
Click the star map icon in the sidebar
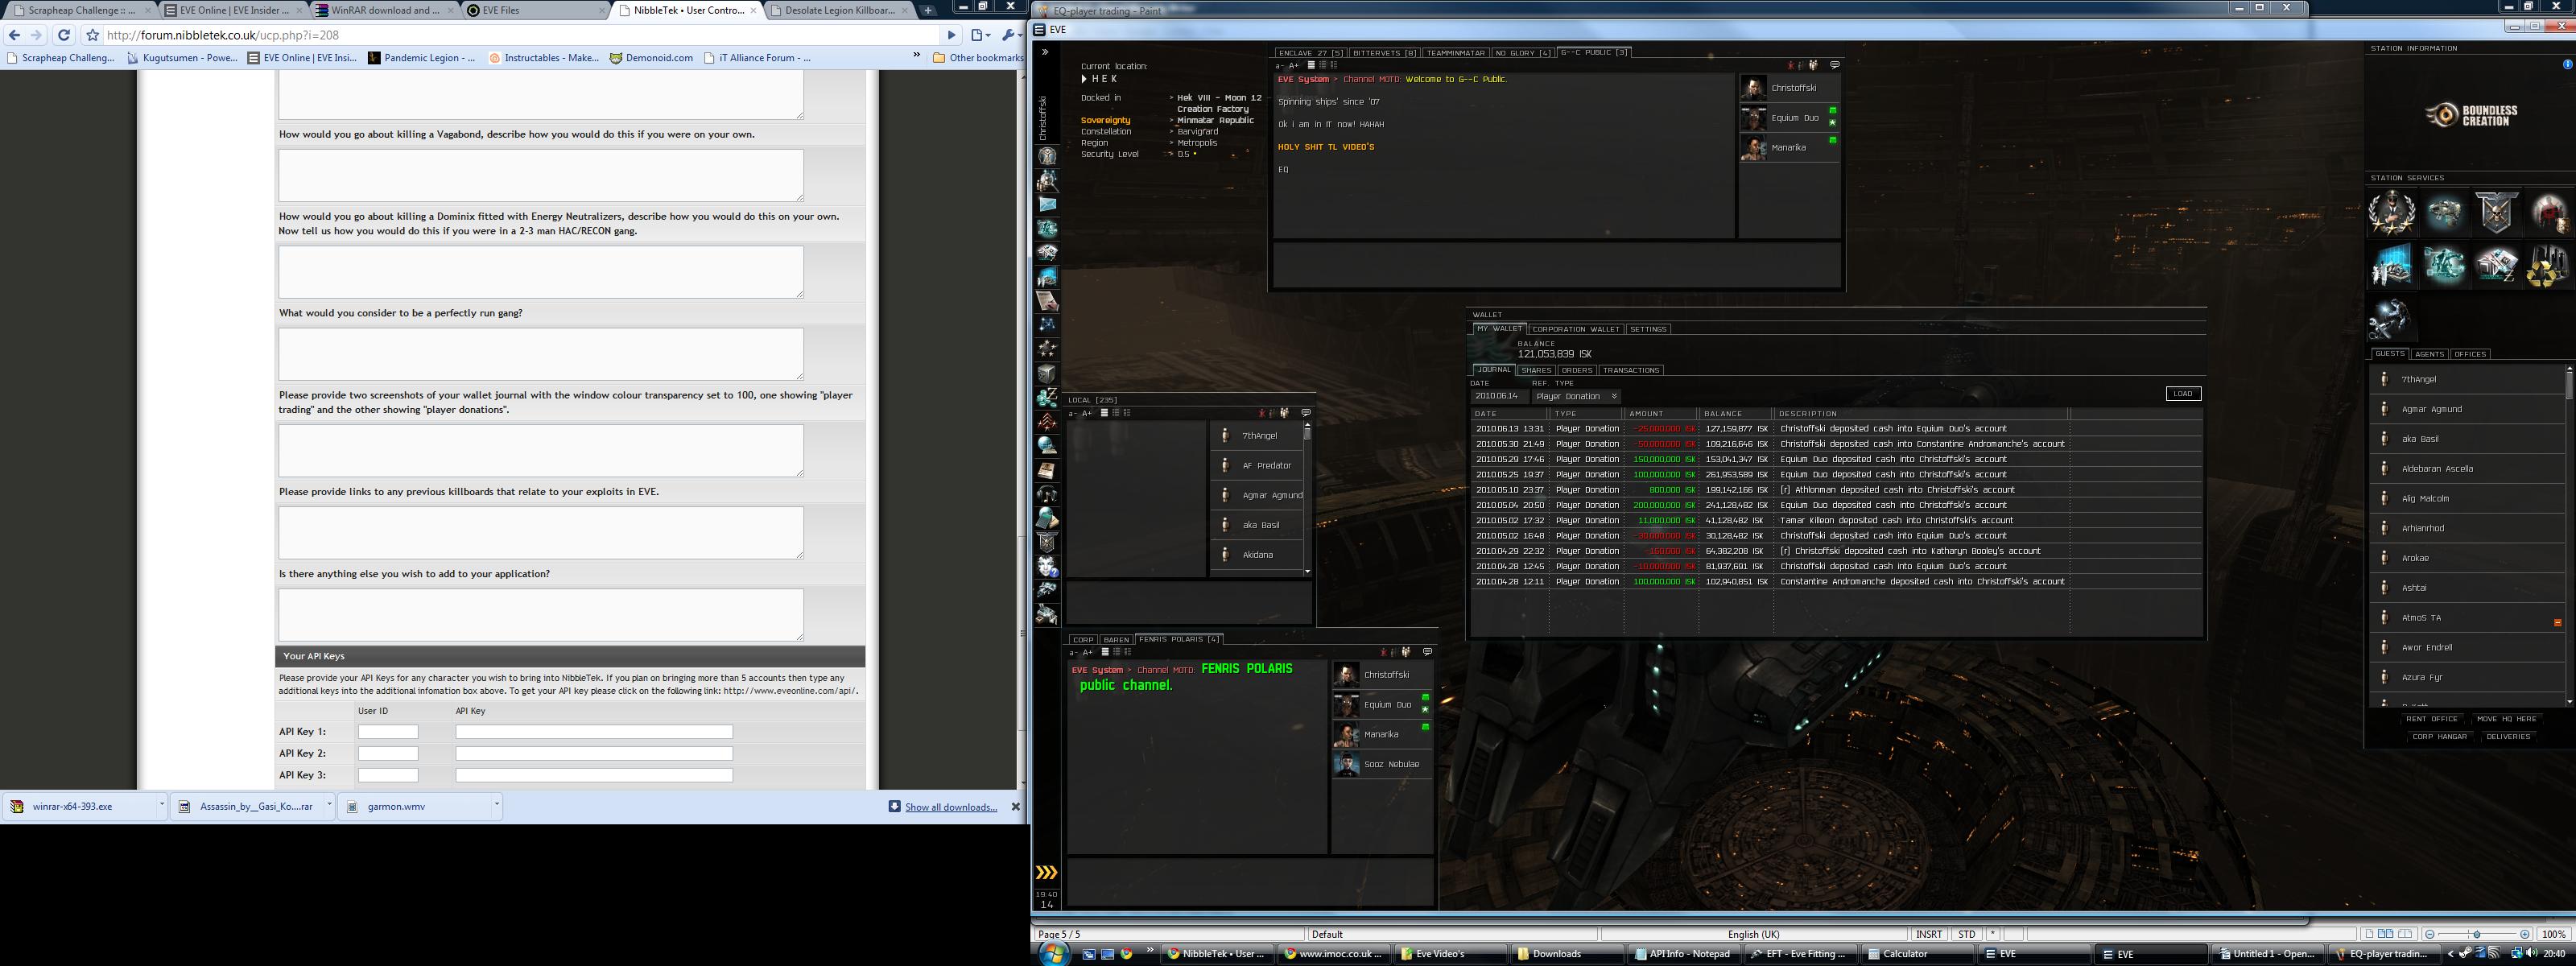coord(1047,325)
